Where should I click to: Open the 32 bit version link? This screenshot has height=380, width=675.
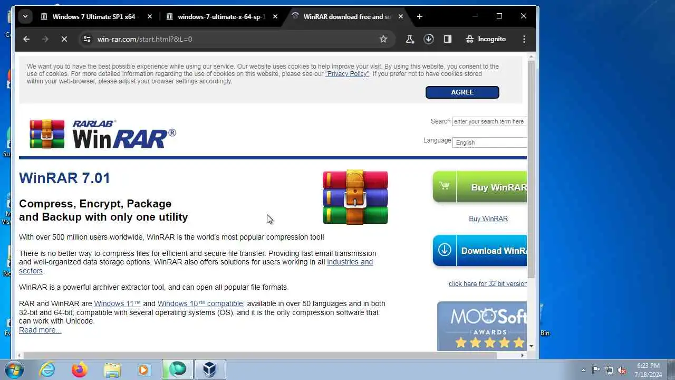point(488,283)
